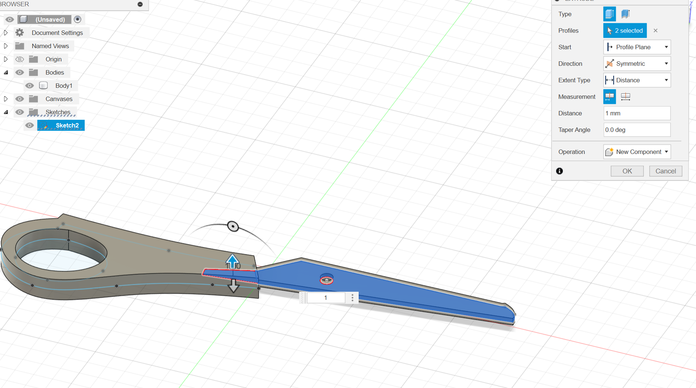Image resolution: width=696 pixels, height=388 pixels.
Task: Click the Document Settings gear icon
Action: pyautogui.click(x=20, y=33)
